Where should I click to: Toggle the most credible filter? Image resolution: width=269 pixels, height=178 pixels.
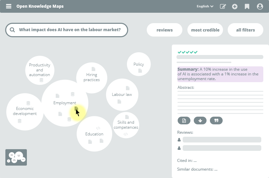click(x=205, y=30)
